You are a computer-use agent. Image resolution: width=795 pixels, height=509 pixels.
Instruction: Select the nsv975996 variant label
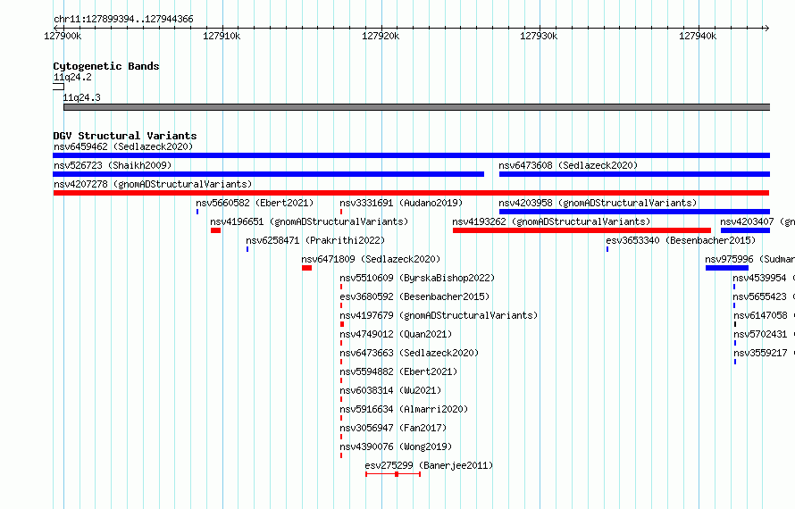tap(749, 259)
